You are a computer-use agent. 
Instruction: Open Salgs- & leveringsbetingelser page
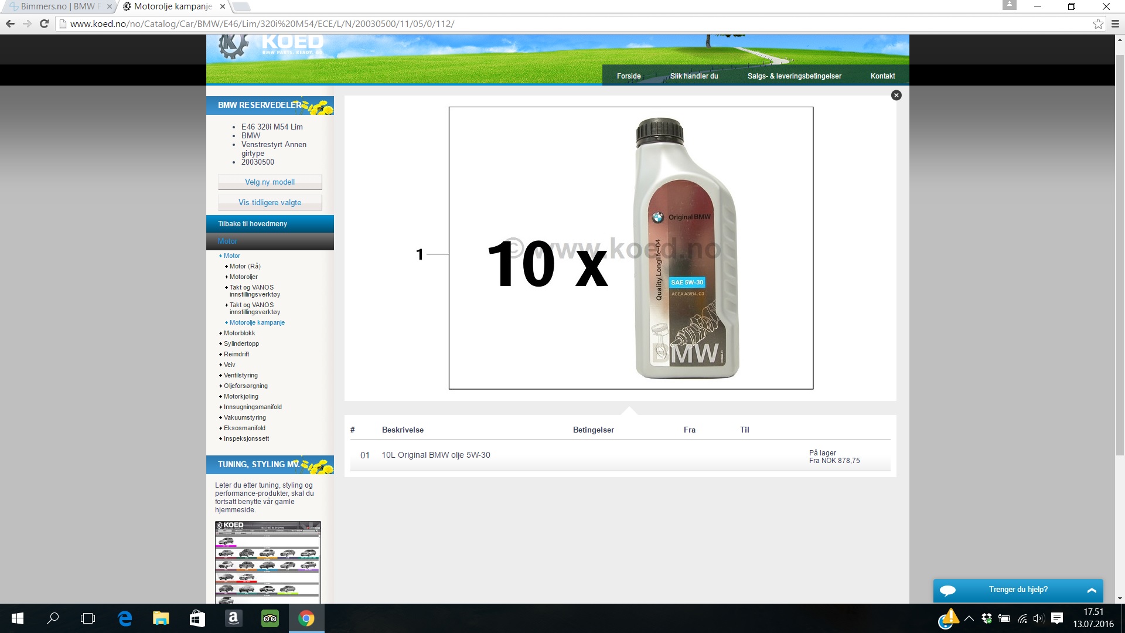click(x=794, y=76)
